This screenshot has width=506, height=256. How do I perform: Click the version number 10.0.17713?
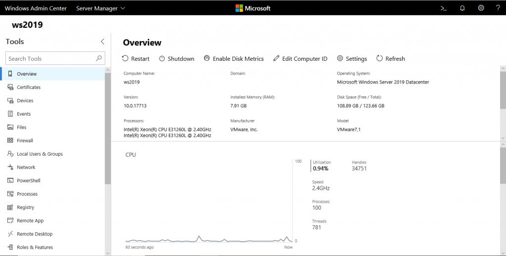click(135, 106)
